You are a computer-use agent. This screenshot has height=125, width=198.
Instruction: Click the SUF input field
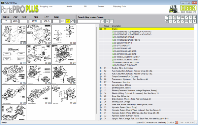23,21
